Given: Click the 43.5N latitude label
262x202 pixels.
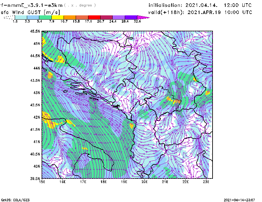Looking at the screenshot, I should tap(35, 80).
